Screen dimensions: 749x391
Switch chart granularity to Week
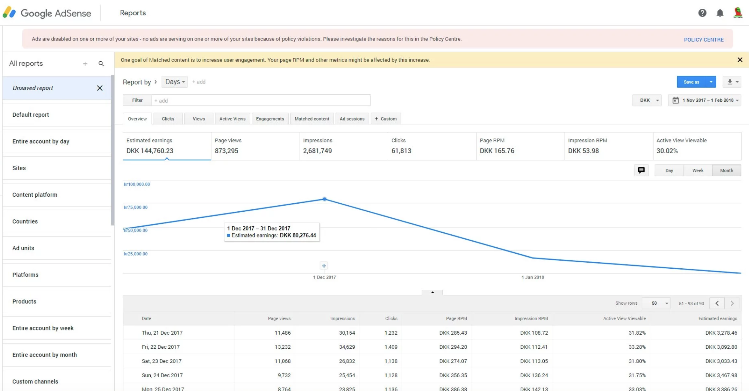point(698,170)
